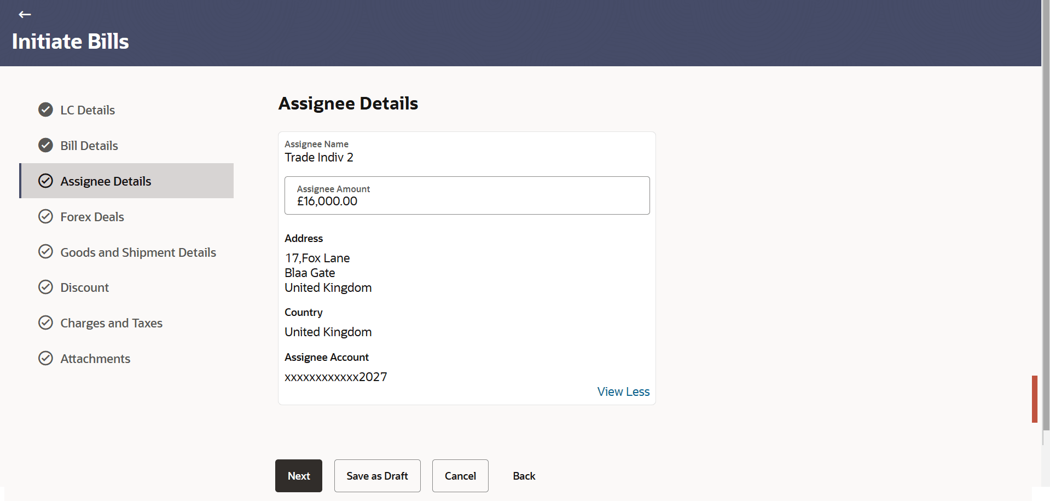Click the LC Details checkmark icon
Viewport: 1050px width, 501px height.
point(45,110)
